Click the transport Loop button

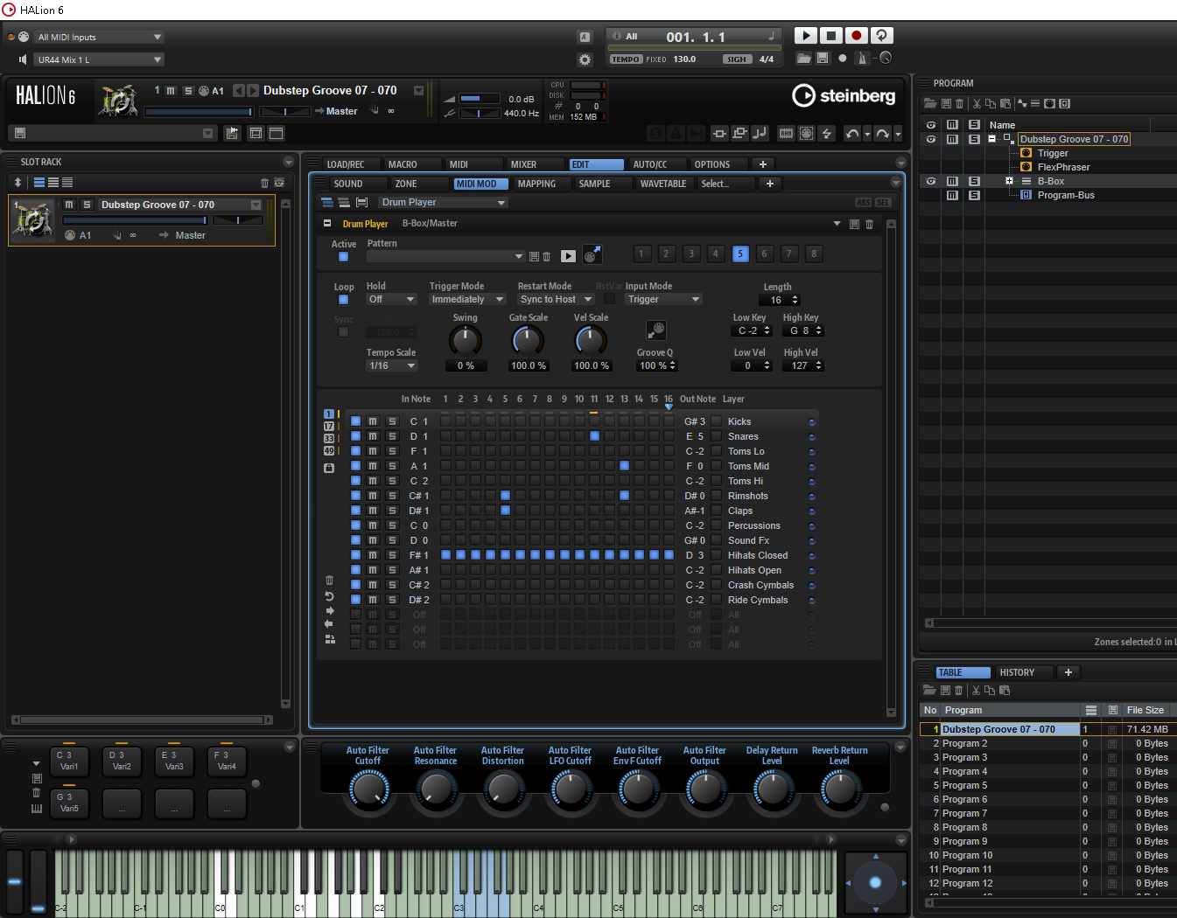pyautogui.click(x=882, y=36)
